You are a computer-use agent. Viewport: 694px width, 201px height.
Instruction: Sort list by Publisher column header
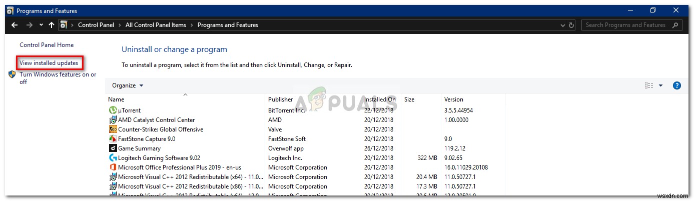tap(280, 99)
